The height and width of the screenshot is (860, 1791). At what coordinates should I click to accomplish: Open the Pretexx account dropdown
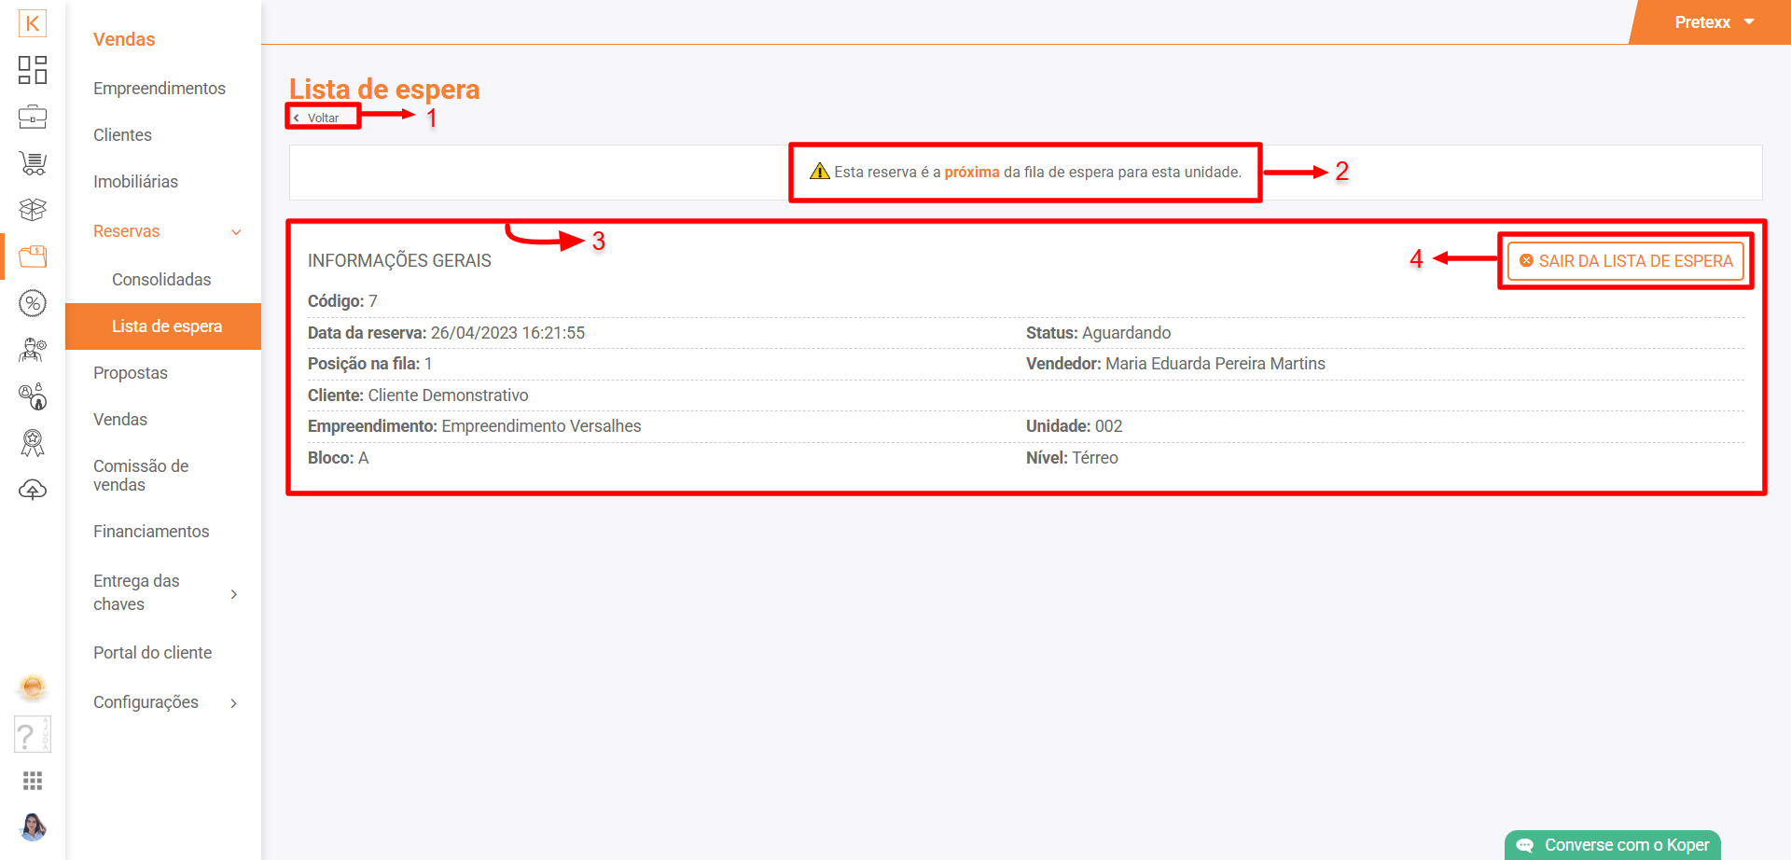(x=1714, y=22)
